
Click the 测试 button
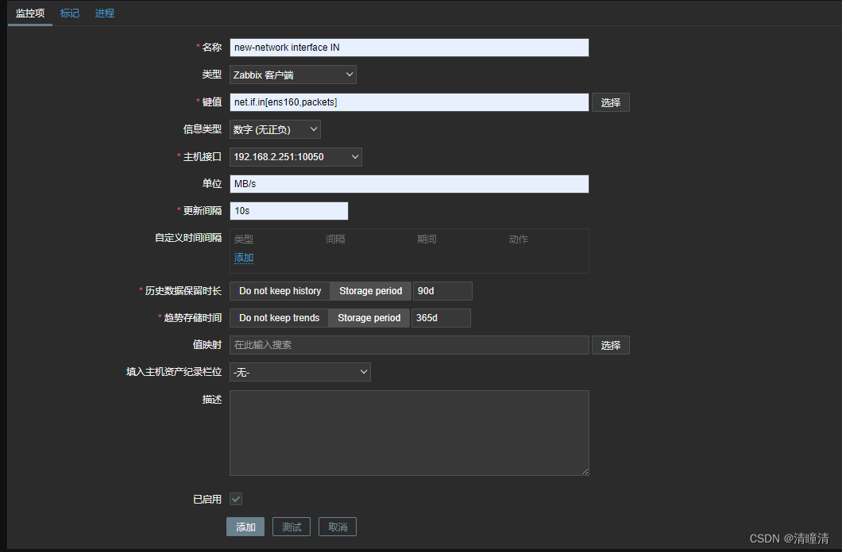coord(292,527)
